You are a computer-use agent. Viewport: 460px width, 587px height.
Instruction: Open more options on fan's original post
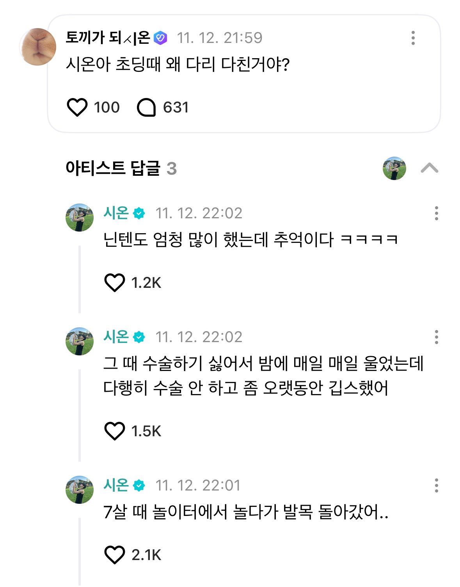tap(413, 38)
